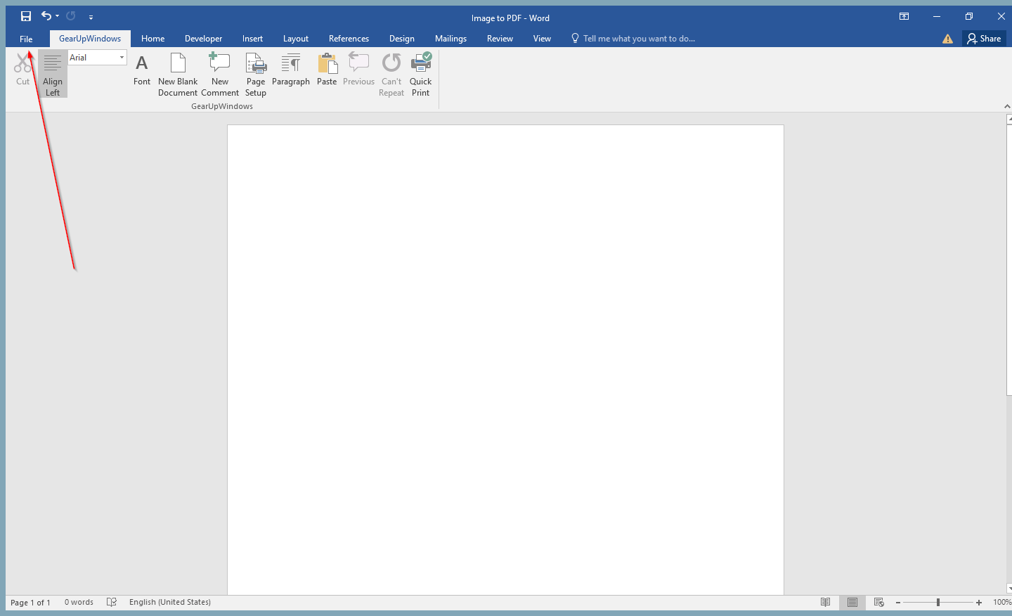Expand the font name dropdown arrow
The height and width of the screenshot is (616, 1012).
click(122, 58)
